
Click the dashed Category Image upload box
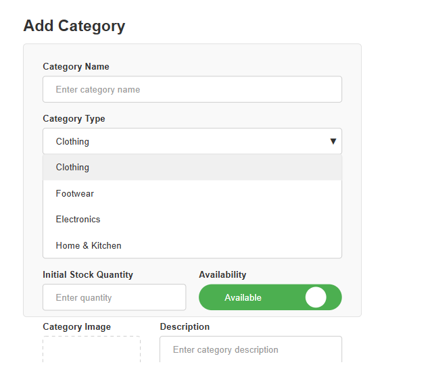point(92,349)
